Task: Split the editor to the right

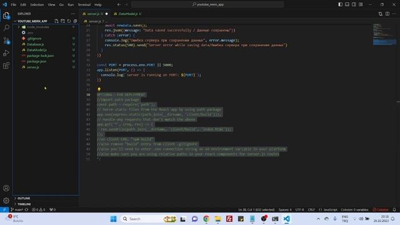Action: pos(387,14)
